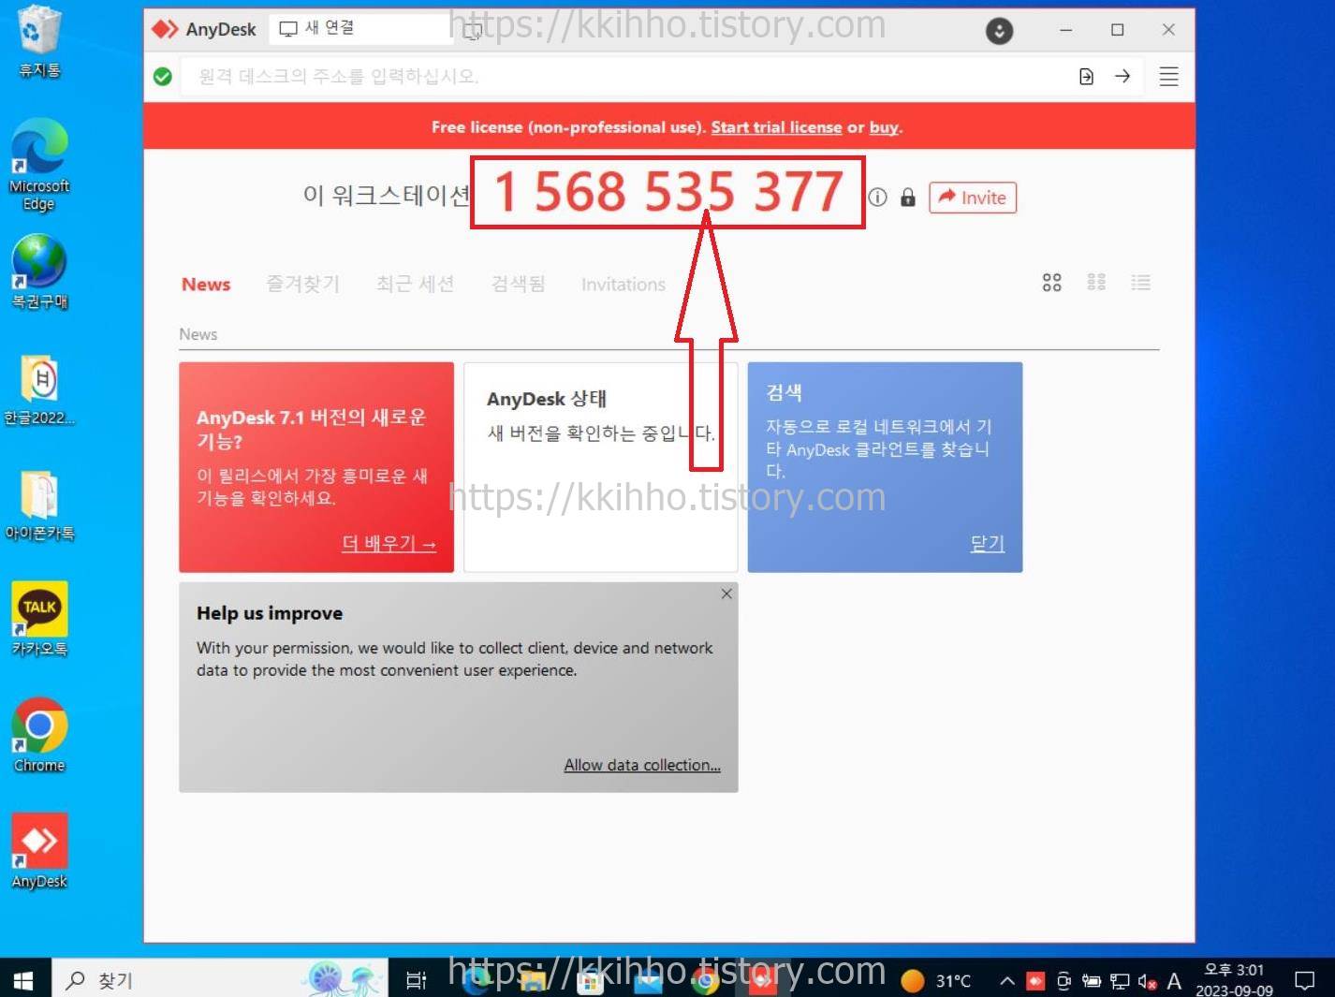Switch to the 최근 세션 tab
The image size is (1335, 997).
click(415, 284)
